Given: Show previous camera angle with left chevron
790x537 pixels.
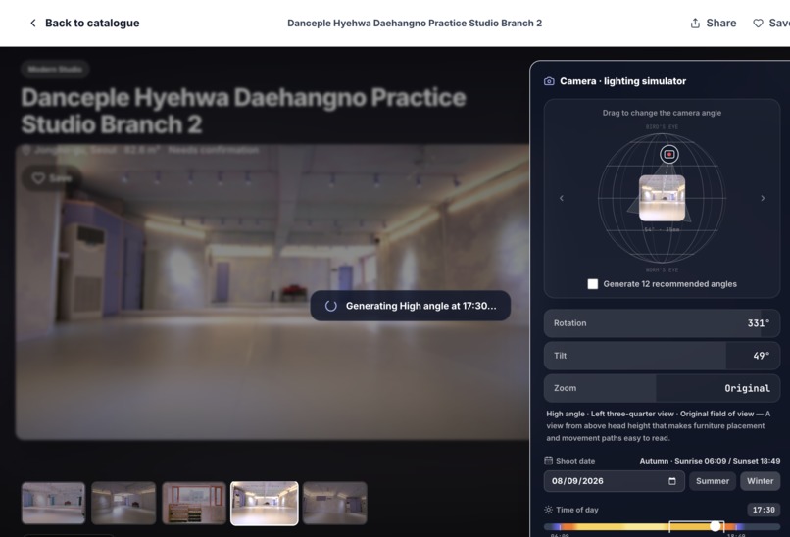Looking at the screenshot, I should coord(562,198).
